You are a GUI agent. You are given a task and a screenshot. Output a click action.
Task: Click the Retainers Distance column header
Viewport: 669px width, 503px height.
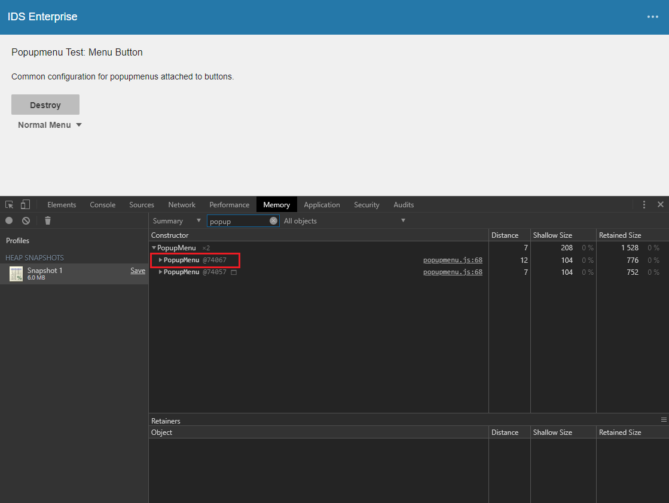(509, 433)
